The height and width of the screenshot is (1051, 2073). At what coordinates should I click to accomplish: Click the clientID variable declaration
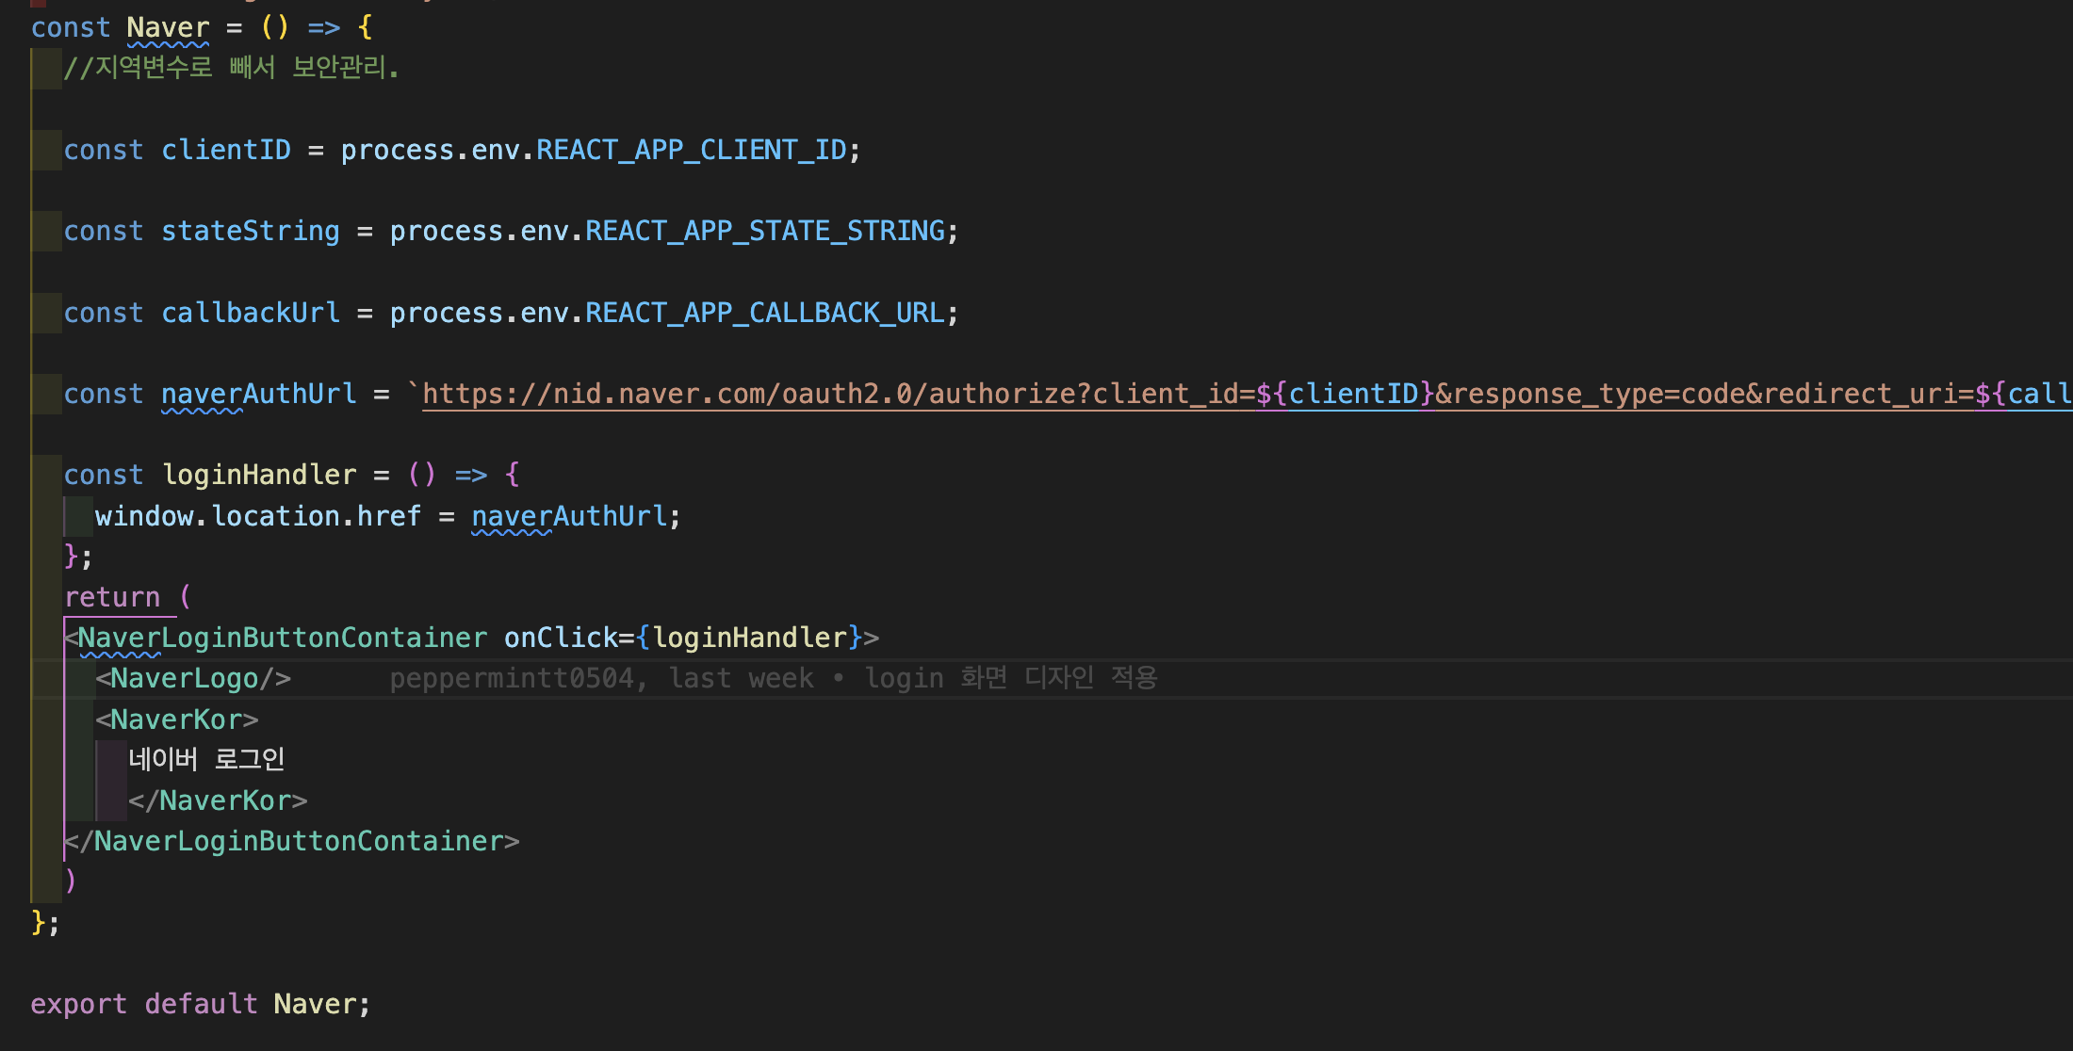coord(226,151)
